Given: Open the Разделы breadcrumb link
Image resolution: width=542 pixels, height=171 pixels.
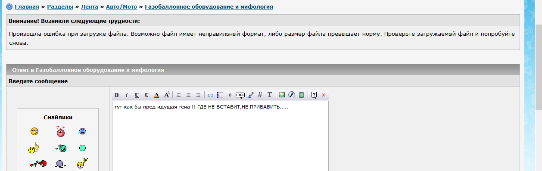Looking at the screenshot, I should (60, 7).
